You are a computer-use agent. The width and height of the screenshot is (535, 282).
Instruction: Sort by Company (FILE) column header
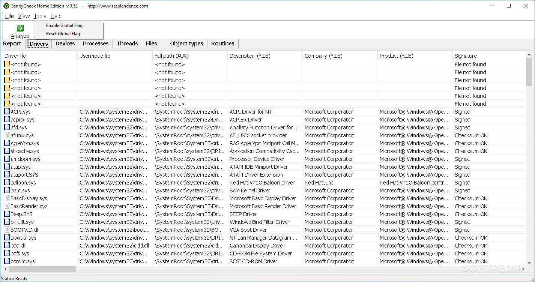tap(340, 56)
